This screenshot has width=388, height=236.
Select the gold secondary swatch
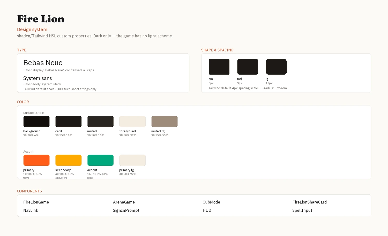coord(68,160)
